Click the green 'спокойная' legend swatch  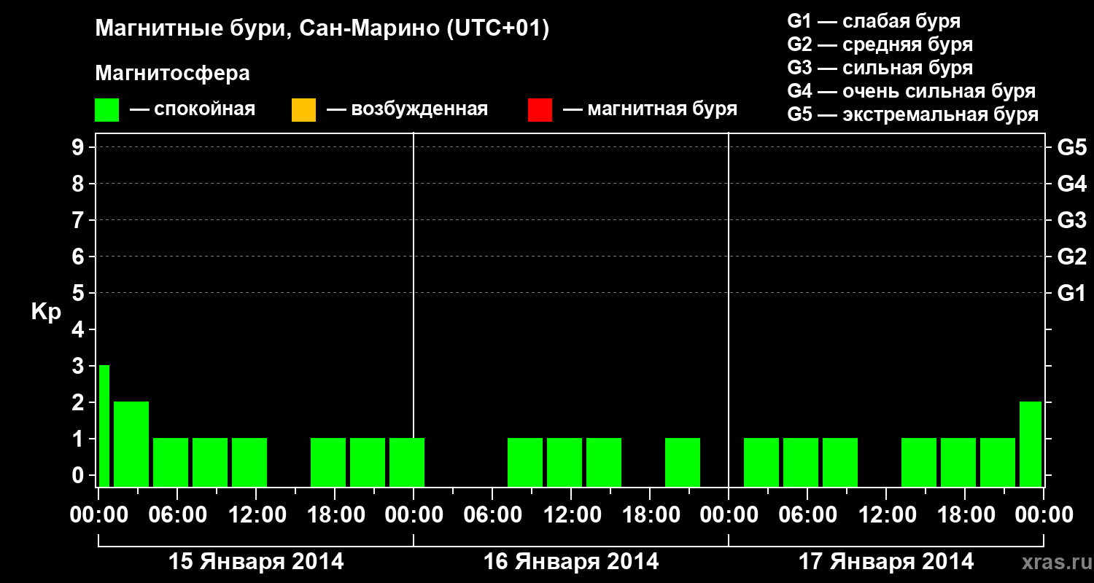107,109
